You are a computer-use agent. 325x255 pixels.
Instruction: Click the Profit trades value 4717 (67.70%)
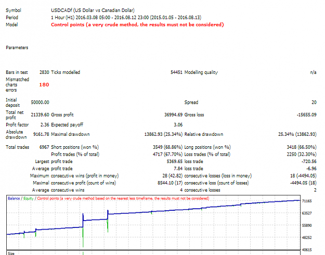click(x=167, y=155)
